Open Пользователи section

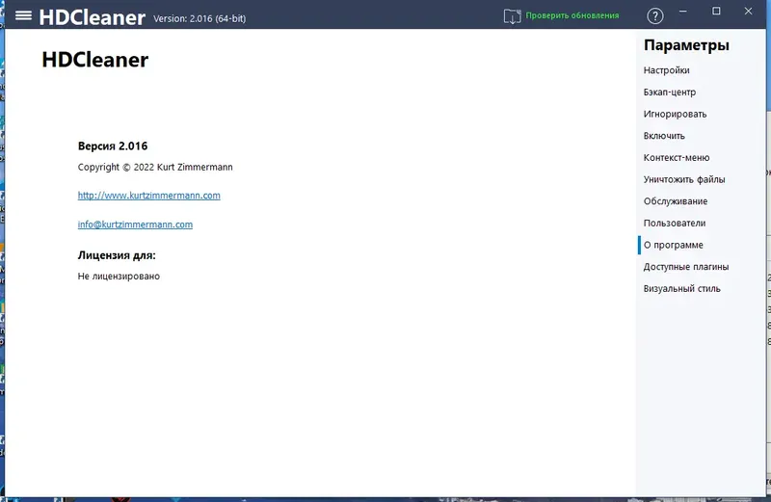(x=674, y=224)
